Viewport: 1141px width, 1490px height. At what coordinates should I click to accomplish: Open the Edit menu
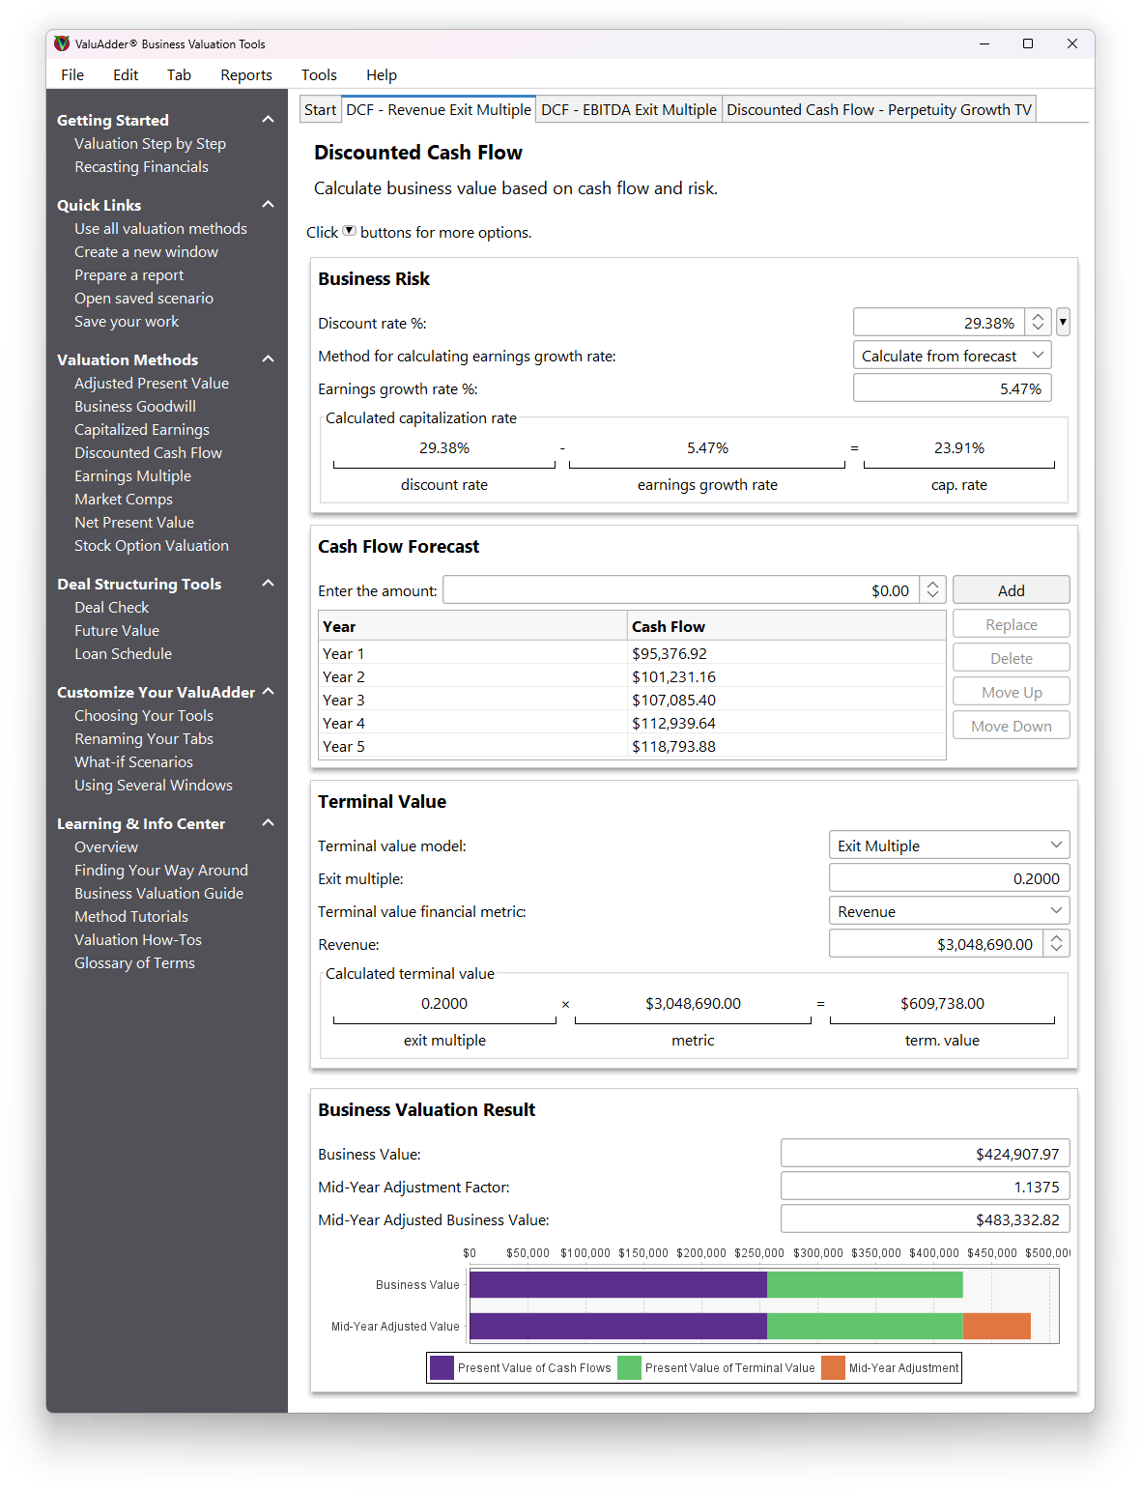pos(126,74)
